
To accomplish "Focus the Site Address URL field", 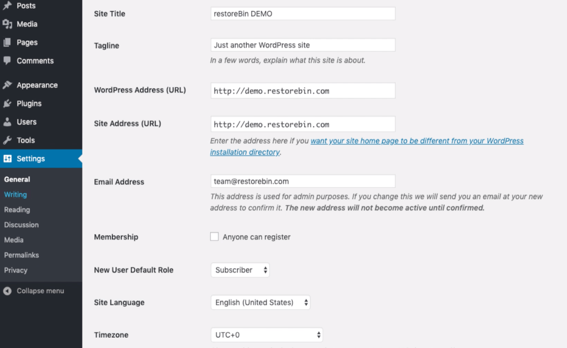I will (303, 124).
